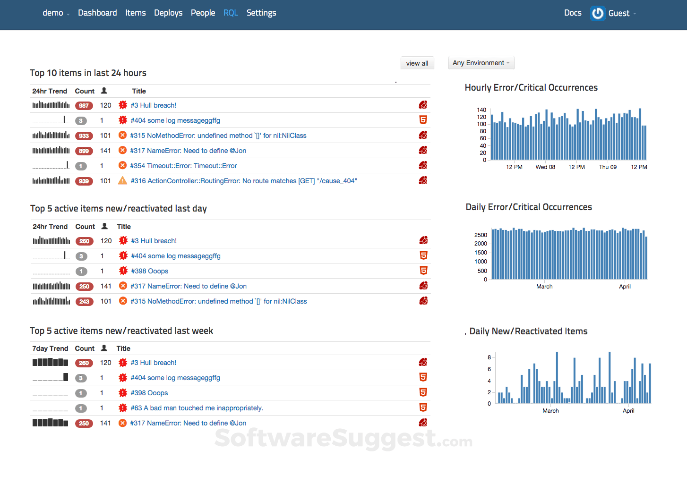Click the error X icon beside #354 Timeout::Error
The image size is (687, 484).
(122, 165)
